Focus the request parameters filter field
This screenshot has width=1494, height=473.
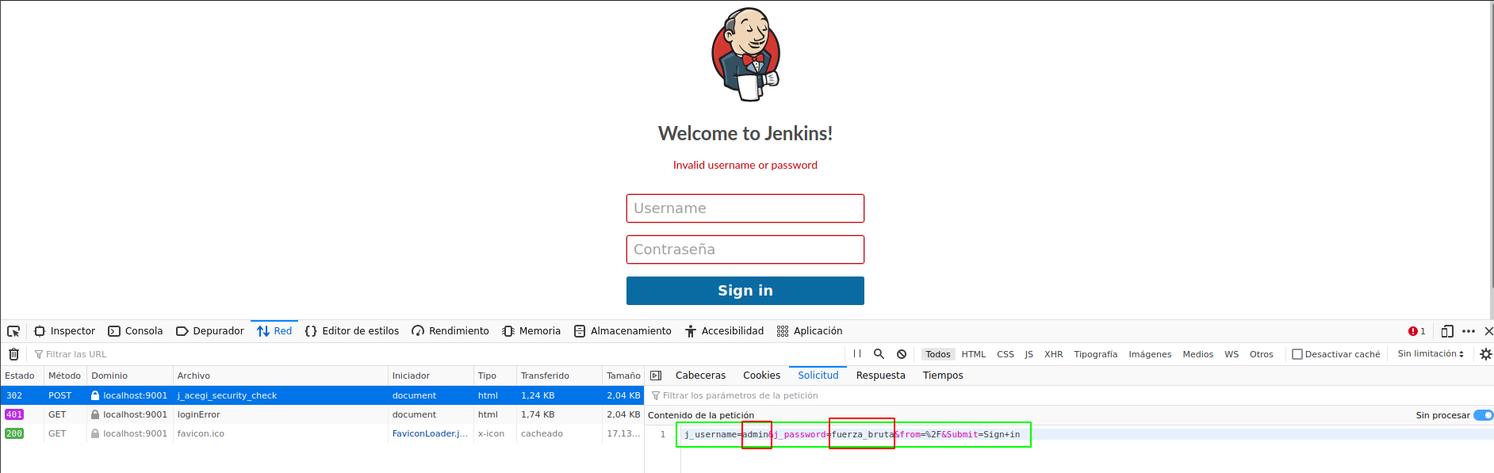1069,395
